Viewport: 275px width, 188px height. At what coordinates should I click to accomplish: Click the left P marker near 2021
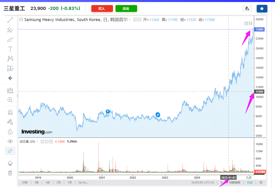tap(108, 111)
